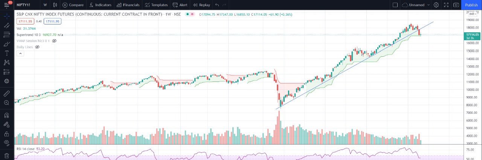The image size is (482, 160).
Task: Select the Vol 21.376M indicator label
Action: [x=26, y=29]
